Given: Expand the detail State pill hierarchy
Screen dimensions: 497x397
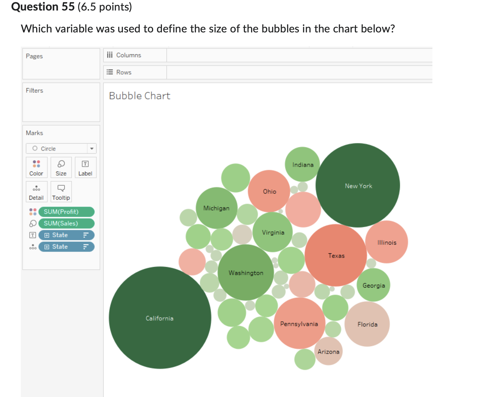Looking at the screenshot, I should [47, 247].
